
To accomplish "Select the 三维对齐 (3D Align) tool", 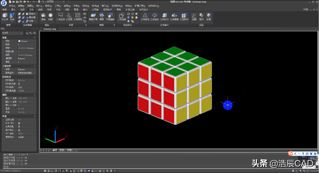I will pos(164,17).
